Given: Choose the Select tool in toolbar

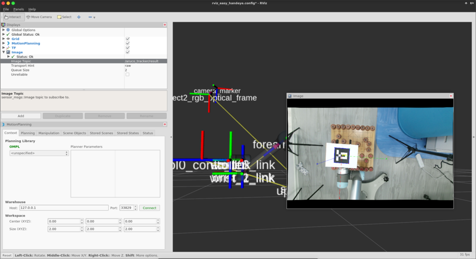Looking at the screenshot, I should [64, 17].
